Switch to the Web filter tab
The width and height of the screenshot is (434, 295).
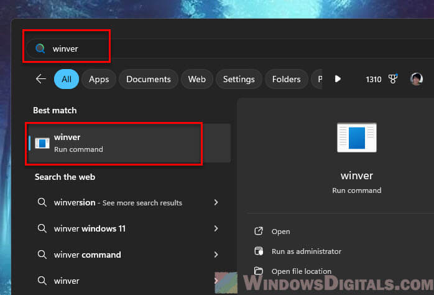197,79
